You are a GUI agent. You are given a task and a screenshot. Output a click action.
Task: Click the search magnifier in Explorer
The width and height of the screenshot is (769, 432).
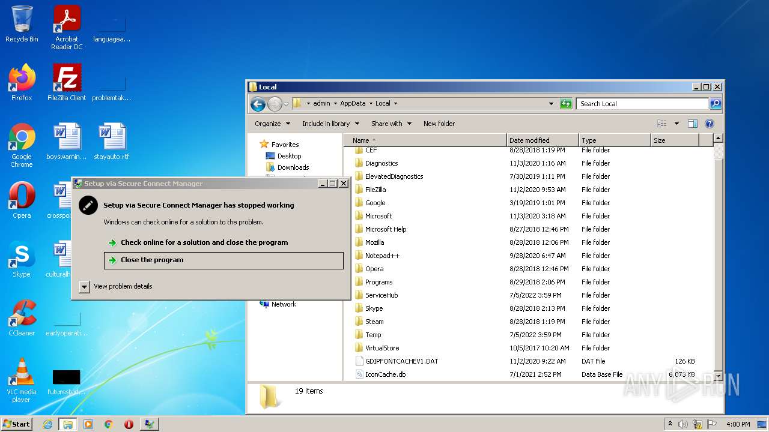coord(715,104)
